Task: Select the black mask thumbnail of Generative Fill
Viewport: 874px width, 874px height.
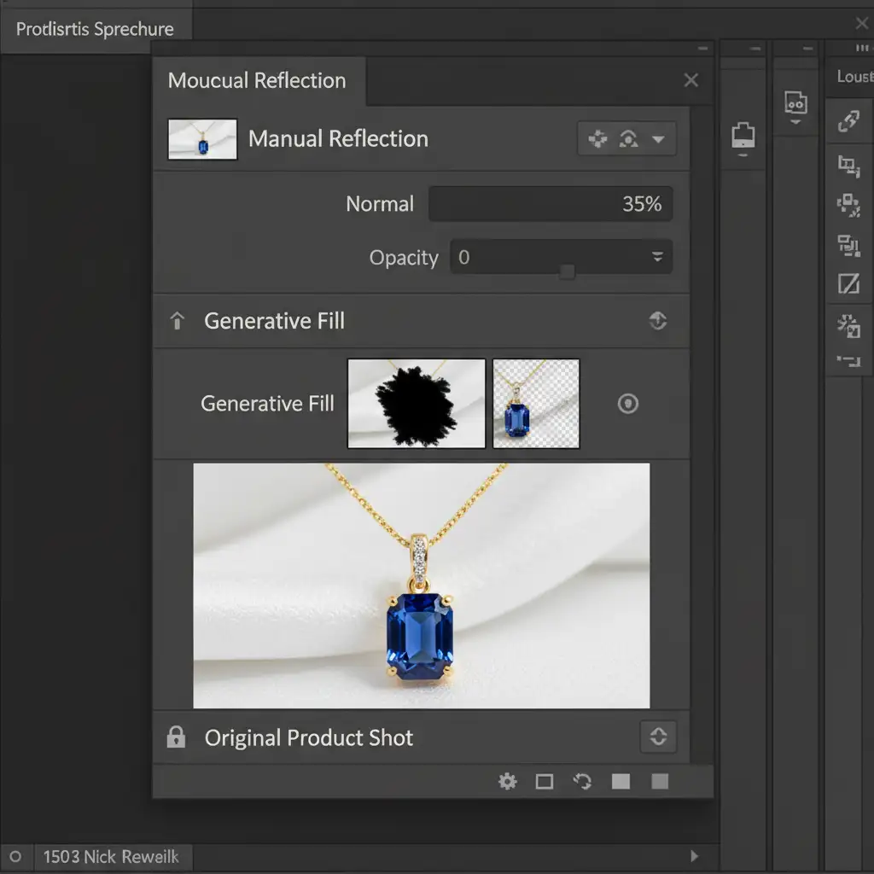Action: [416, 404]
